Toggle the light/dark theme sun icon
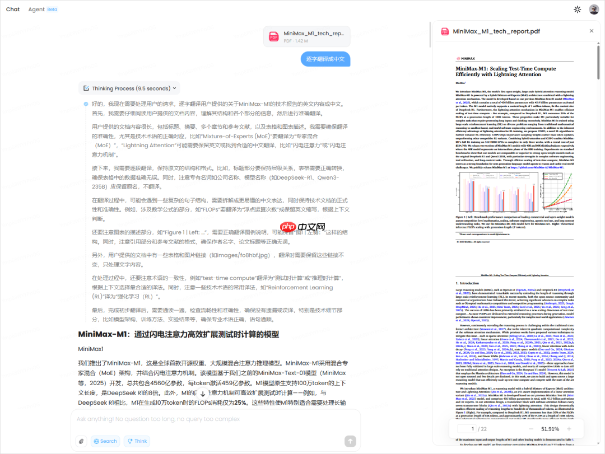This screenshot has height=454, width=605. [577, 10]
